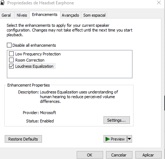This screenshot has height=159, width=165.
Task: Open Settings for Loudness Equalization
Action: (x=117, y=120)
